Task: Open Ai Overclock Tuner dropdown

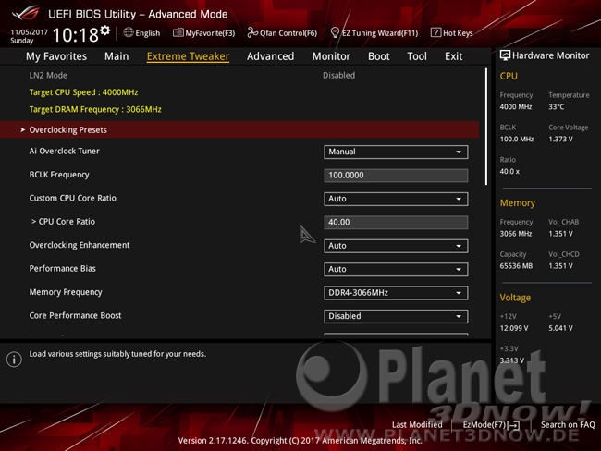Action: pyautogui.click(x=396, y=152)
